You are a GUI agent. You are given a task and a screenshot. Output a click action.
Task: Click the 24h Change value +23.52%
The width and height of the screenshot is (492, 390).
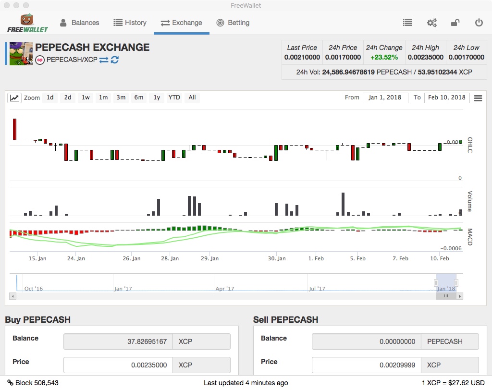(384, 57)
